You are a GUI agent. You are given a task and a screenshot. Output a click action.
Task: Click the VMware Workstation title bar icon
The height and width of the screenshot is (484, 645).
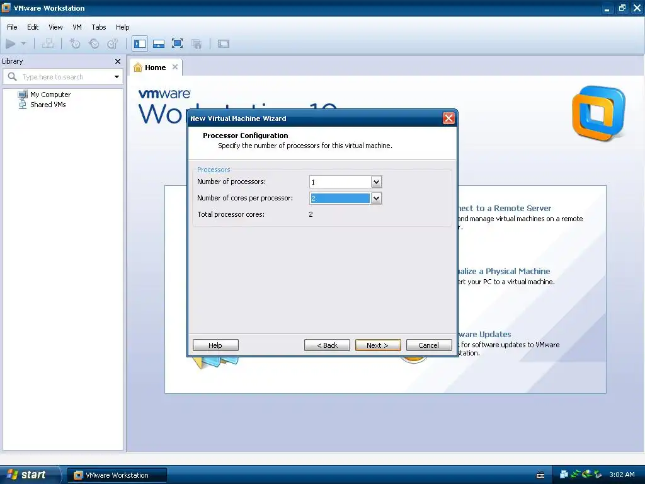(6, 8)
